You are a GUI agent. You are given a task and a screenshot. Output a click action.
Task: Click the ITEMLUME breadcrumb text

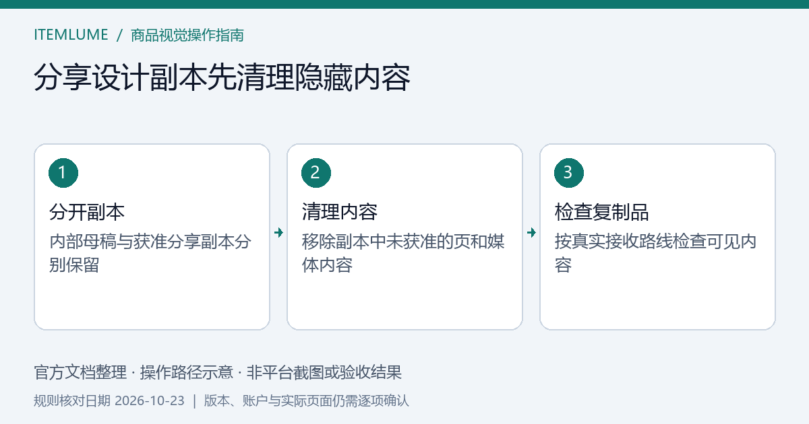point(71,35)
